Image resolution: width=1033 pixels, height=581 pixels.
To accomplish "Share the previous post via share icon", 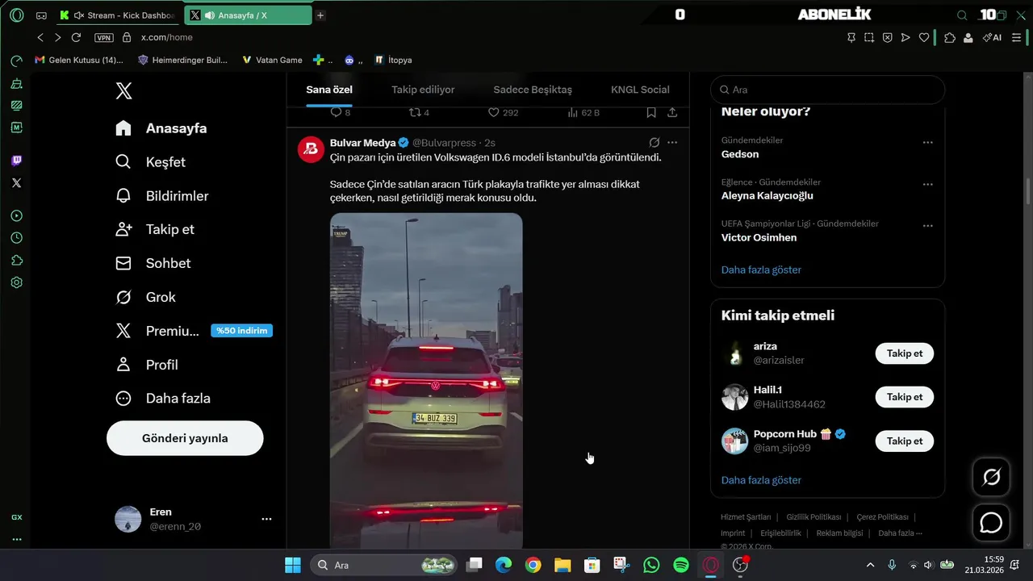I will coord(672,113).
